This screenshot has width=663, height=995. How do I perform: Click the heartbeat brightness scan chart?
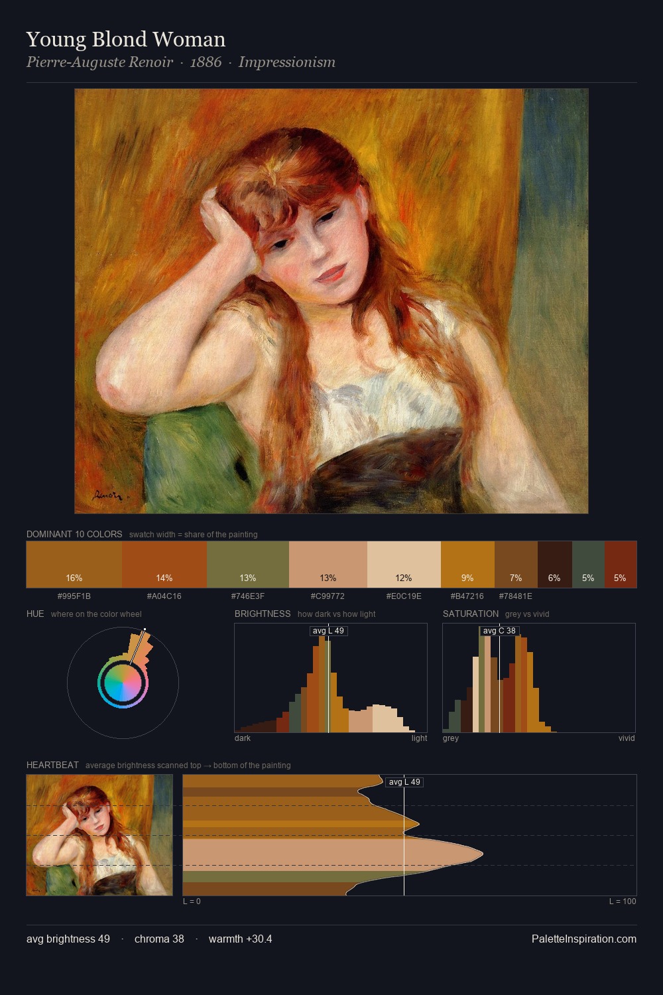coord(410,835)
